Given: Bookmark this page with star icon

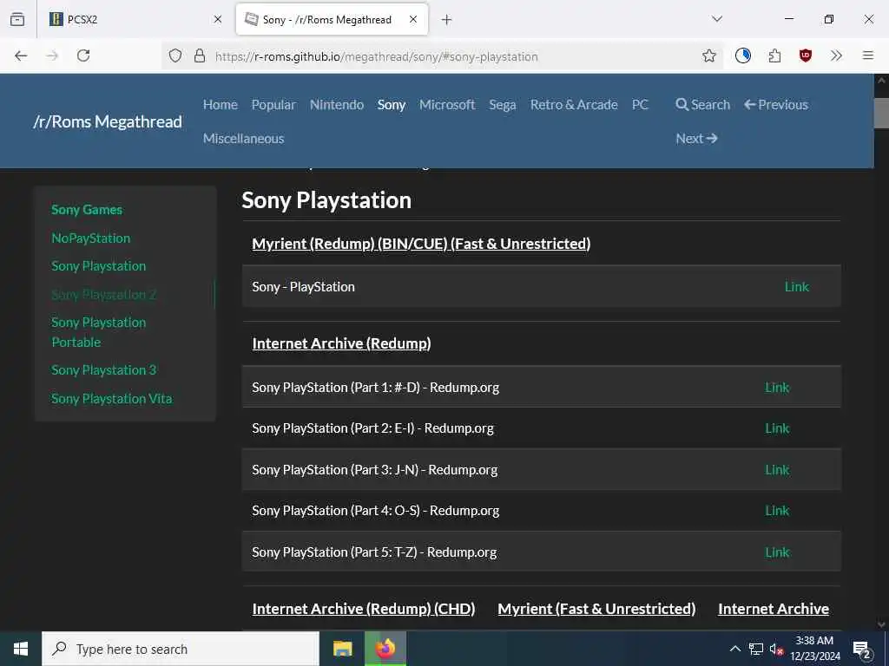Looking at the screenshot, I should (x=708, y=56).
